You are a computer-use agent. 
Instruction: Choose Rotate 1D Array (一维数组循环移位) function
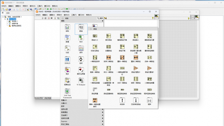coord(122,71)
